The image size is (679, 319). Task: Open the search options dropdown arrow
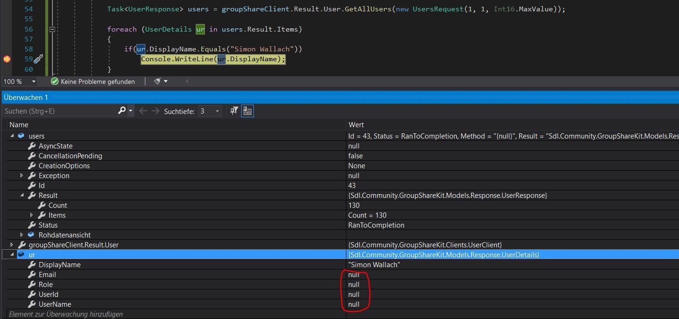coord(131,111)
